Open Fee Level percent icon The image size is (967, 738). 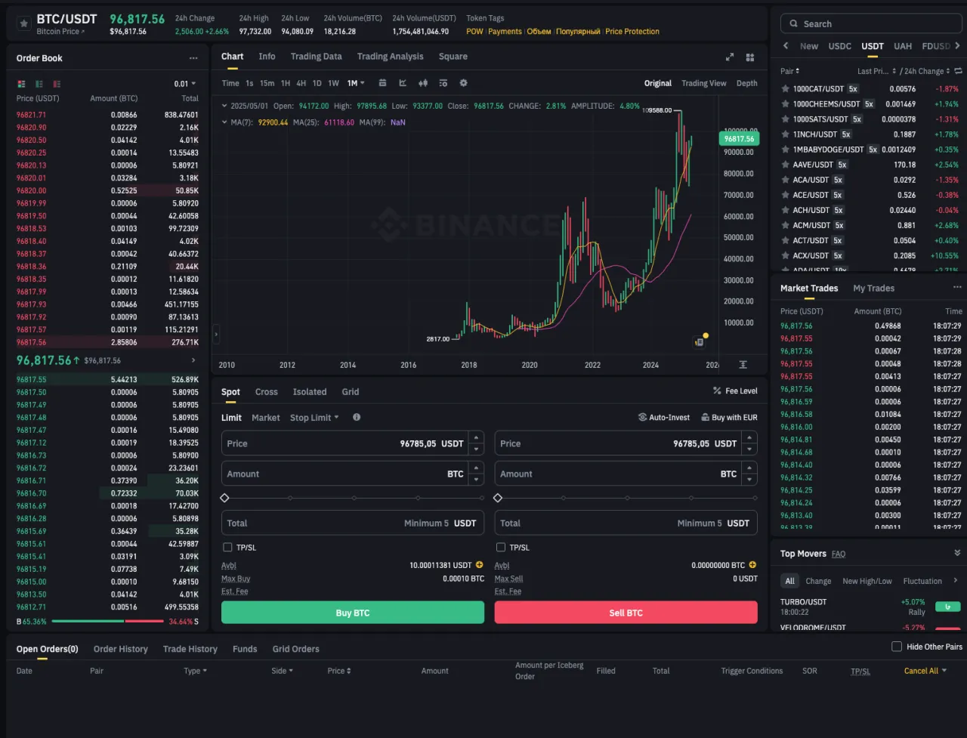coord(717,391)
